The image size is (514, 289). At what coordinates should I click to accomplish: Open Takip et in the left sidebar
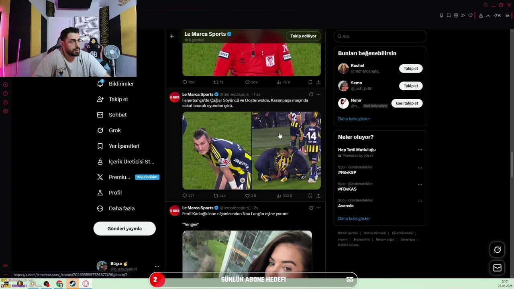[x=113, y=99]
